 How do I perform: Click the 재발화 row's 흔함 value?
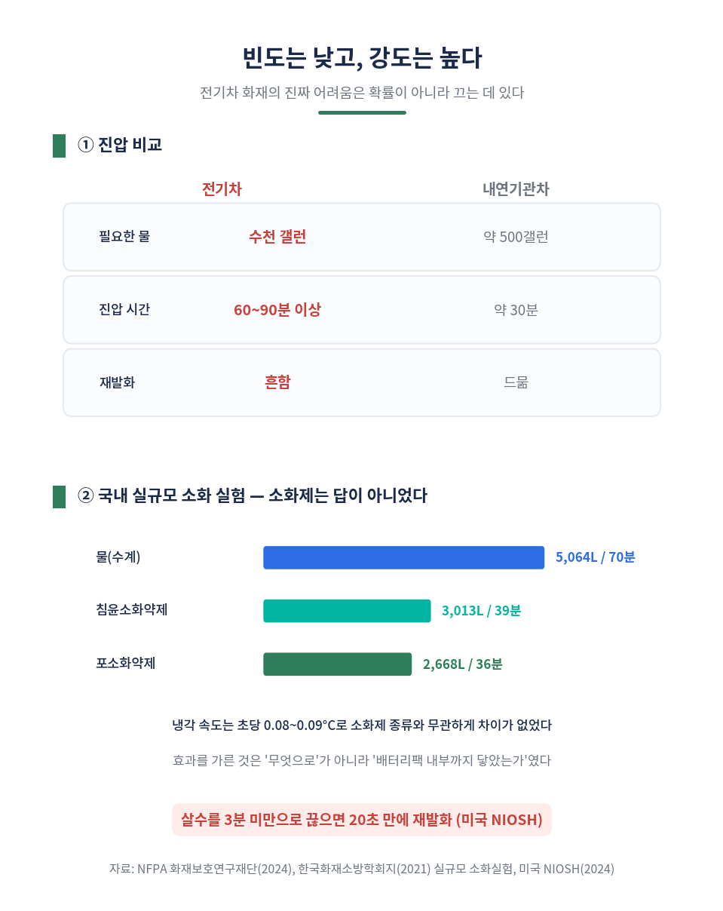pos(277,382)
